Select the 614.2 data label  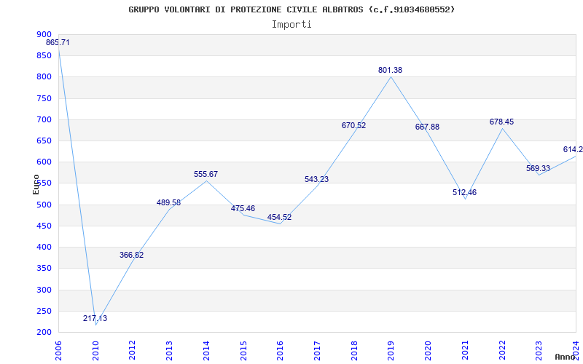(x=573, y=150)
